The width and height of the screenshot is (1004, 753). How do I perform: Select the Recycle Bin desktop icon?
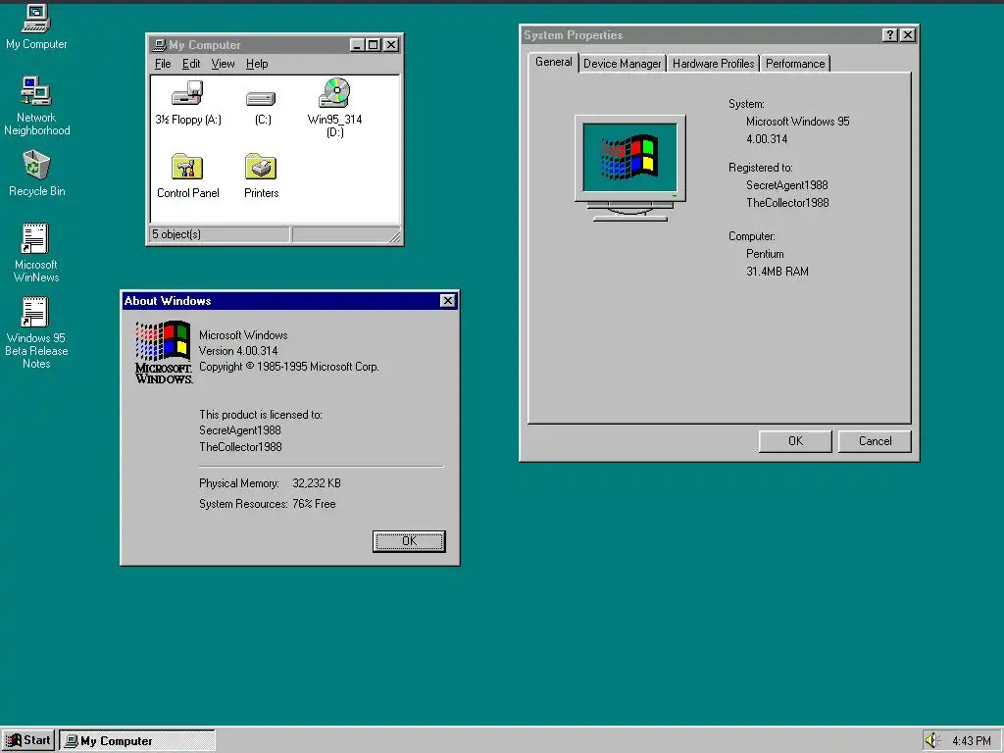(36, 173)
